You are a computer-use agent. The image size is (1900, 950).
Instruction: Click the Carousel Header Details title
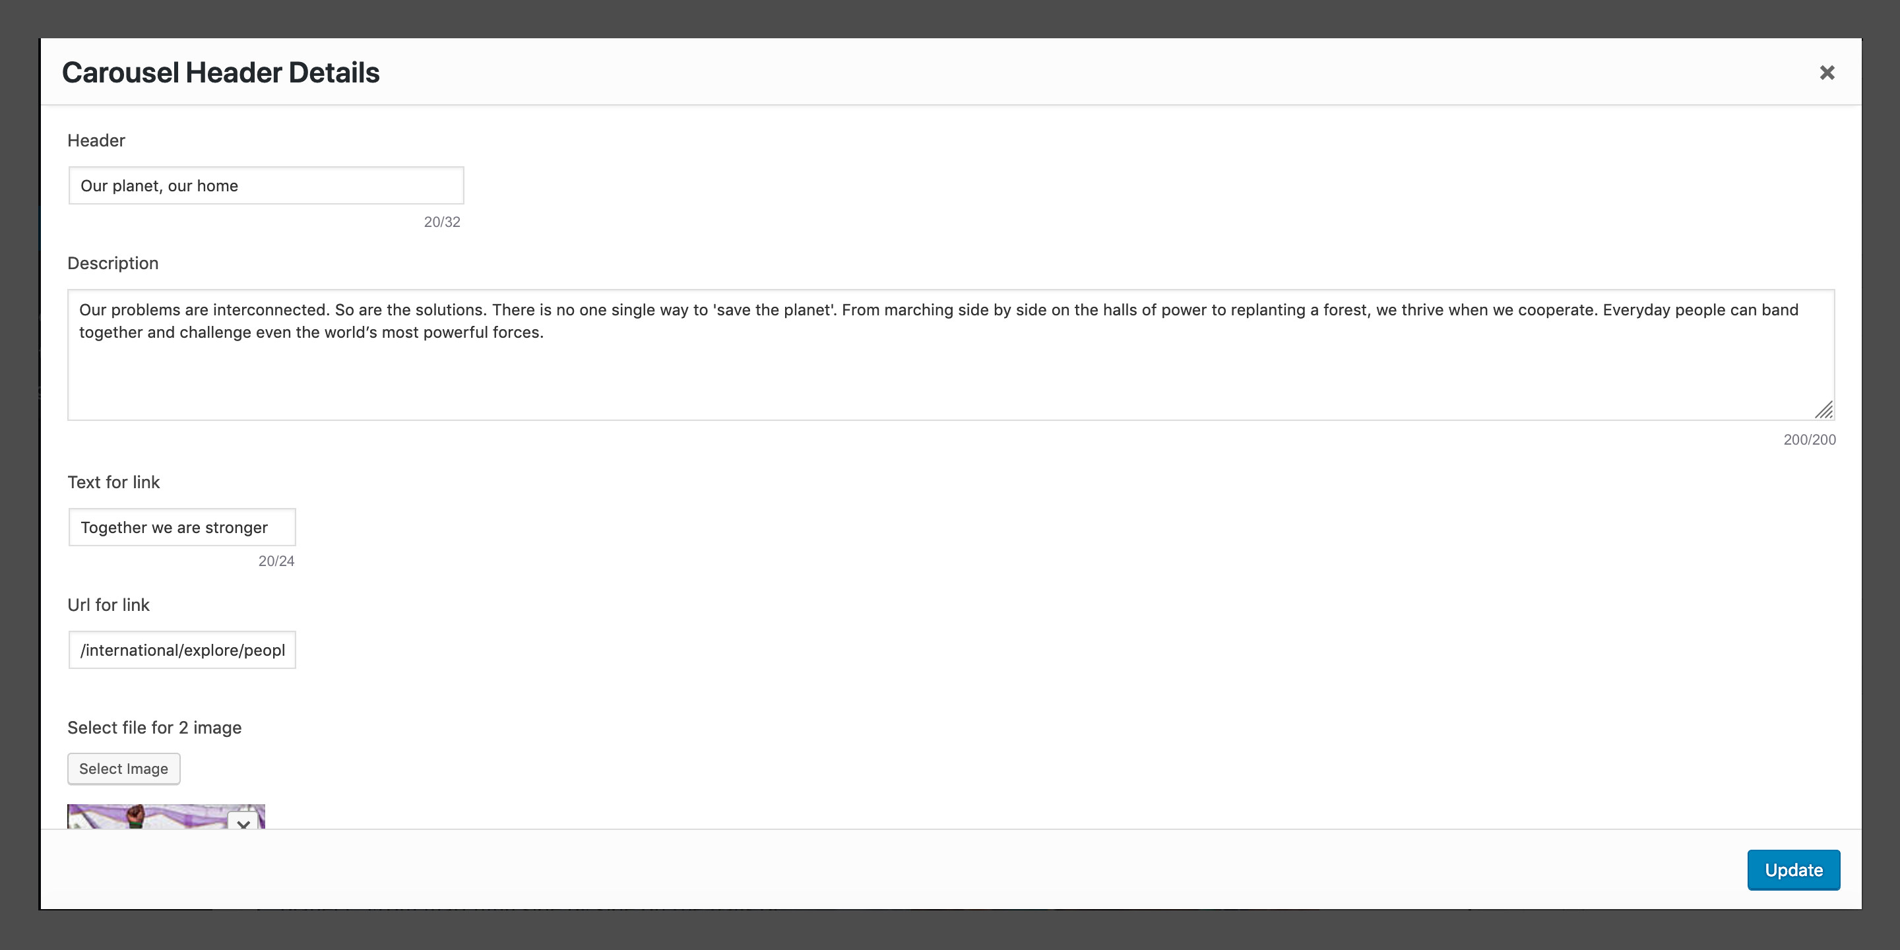pyautogui.click(x=220, y=73)
